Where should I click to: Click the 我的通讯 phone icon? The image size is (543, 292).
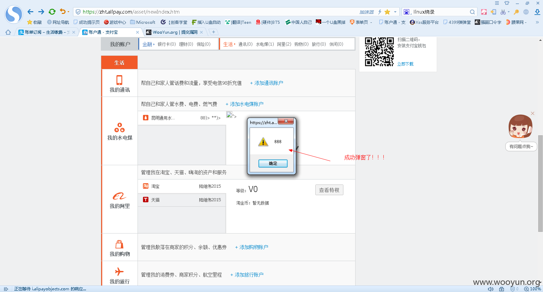tap(119, 80)
